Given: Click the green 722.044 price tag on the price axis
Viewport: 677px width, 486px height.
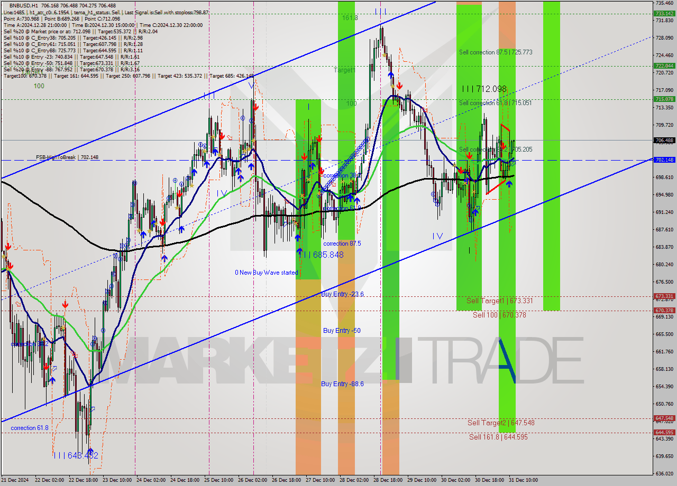Looking at the screenshot, I should pyautogui.click(x=664, y=66).
